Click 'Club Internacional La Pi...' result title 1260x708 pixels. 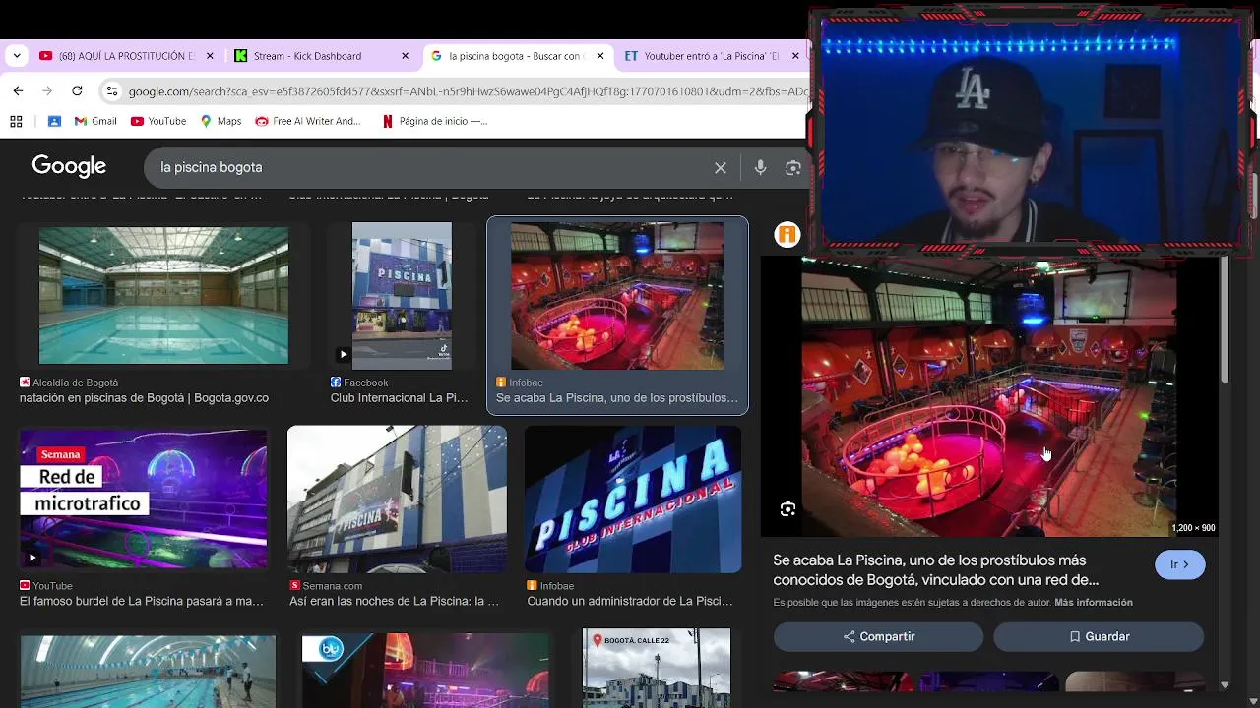tap(400, 398)
